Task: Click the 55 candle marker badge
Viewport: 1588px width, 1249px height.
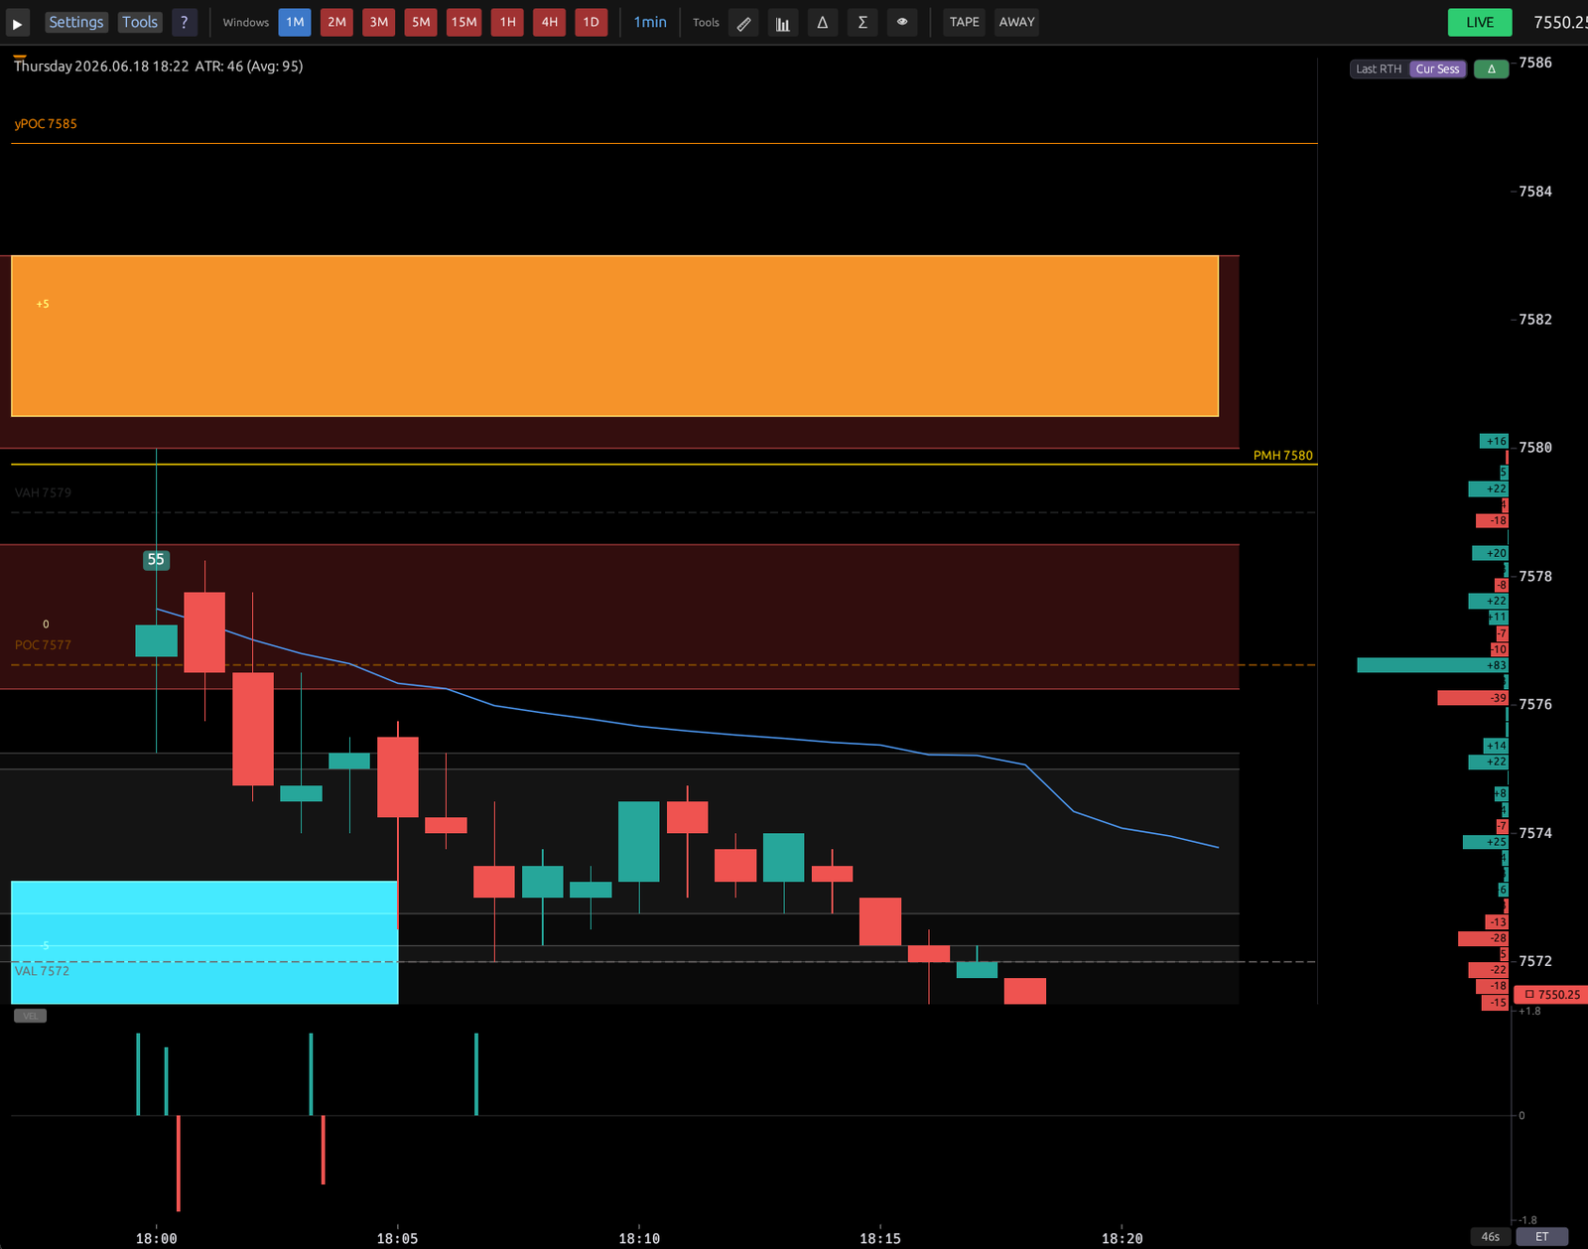Action: pyautogui.click(x=156, y=560)
